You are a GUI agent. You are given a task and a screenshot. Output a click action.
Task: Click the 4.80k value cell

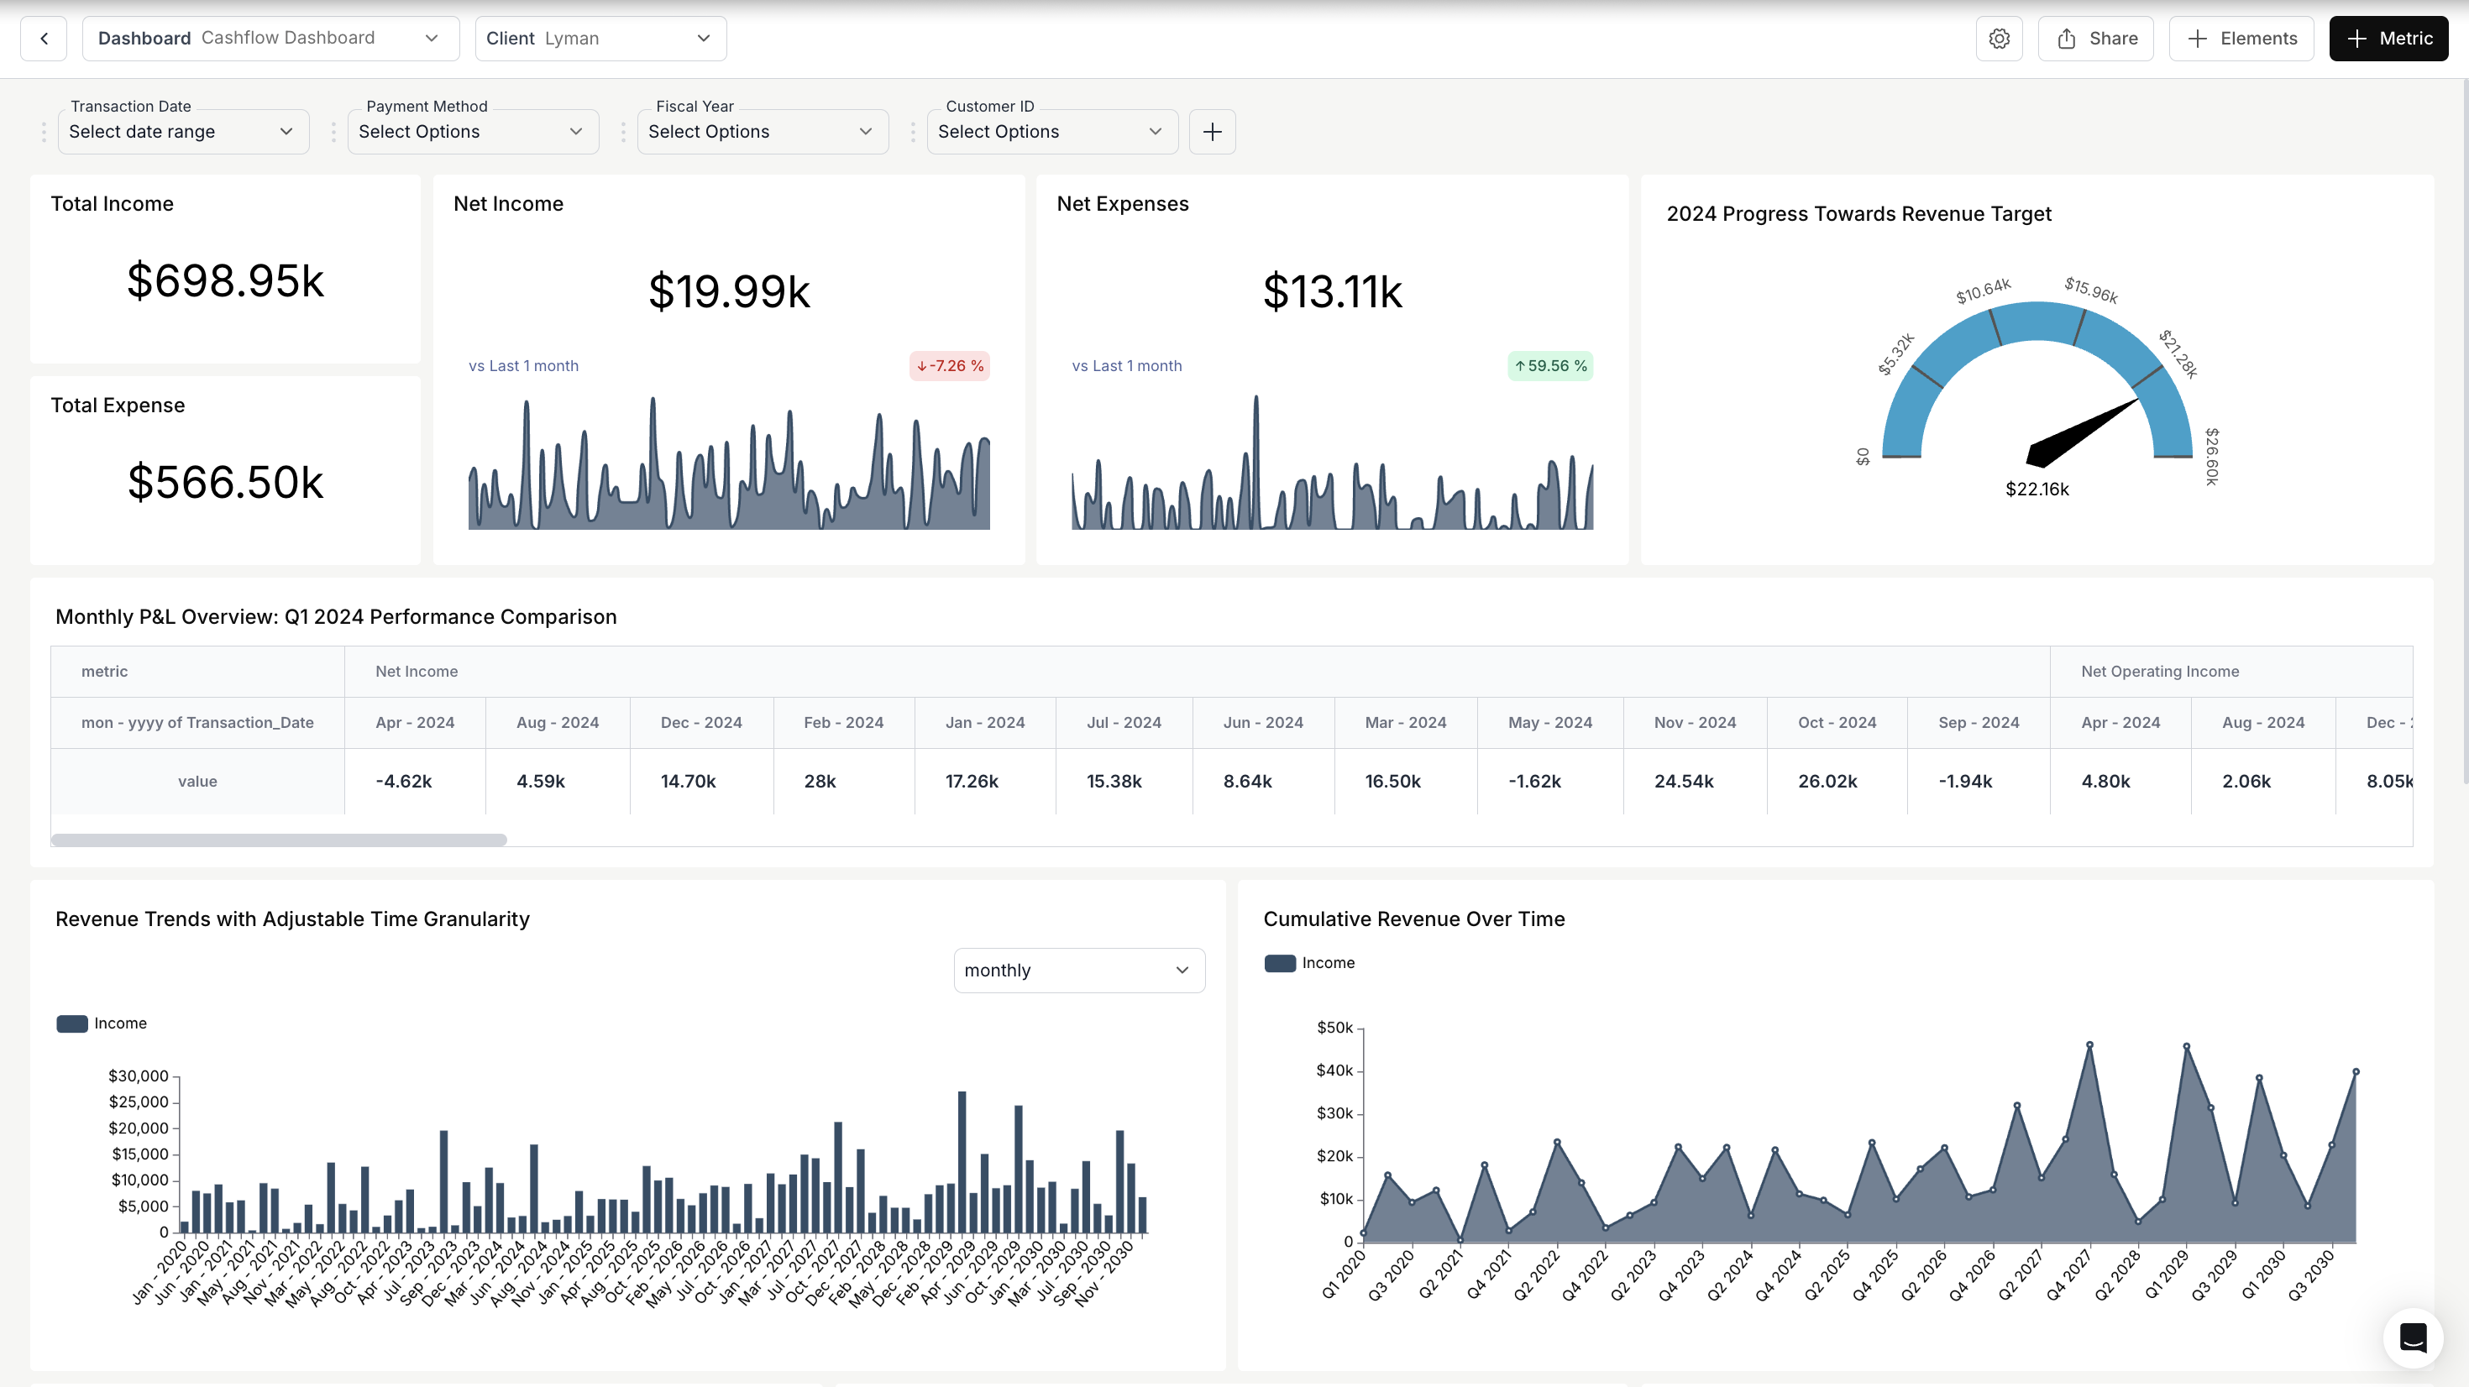click(x=2120, y=781)
